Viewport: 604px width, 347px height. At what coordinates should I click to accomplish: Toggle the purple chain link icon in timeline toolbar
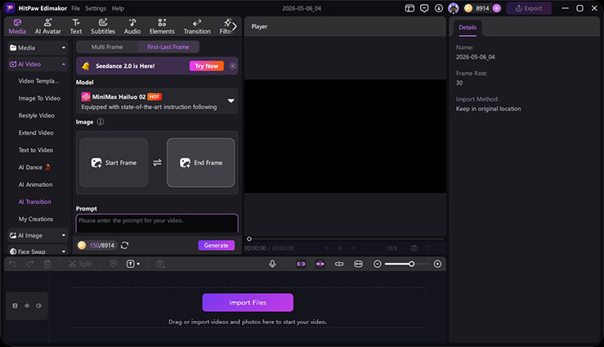[x=301, y=264]
